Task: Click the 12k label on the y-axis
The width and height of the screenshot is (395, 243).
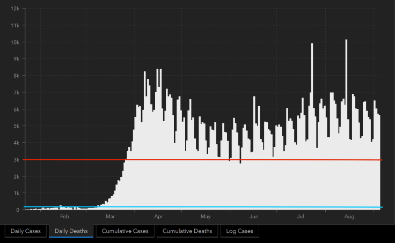Action: tap(16, 9)
